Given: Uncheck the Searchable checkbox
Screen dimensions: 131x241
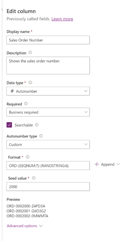Looking at the screenshot, I should tap(9, 125).
